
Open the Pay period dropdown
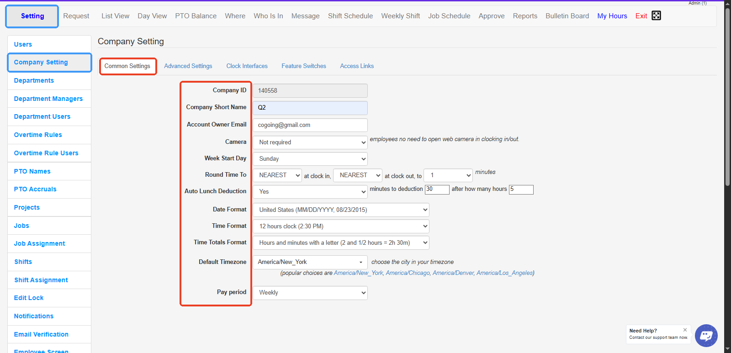(x=310, y=293)
